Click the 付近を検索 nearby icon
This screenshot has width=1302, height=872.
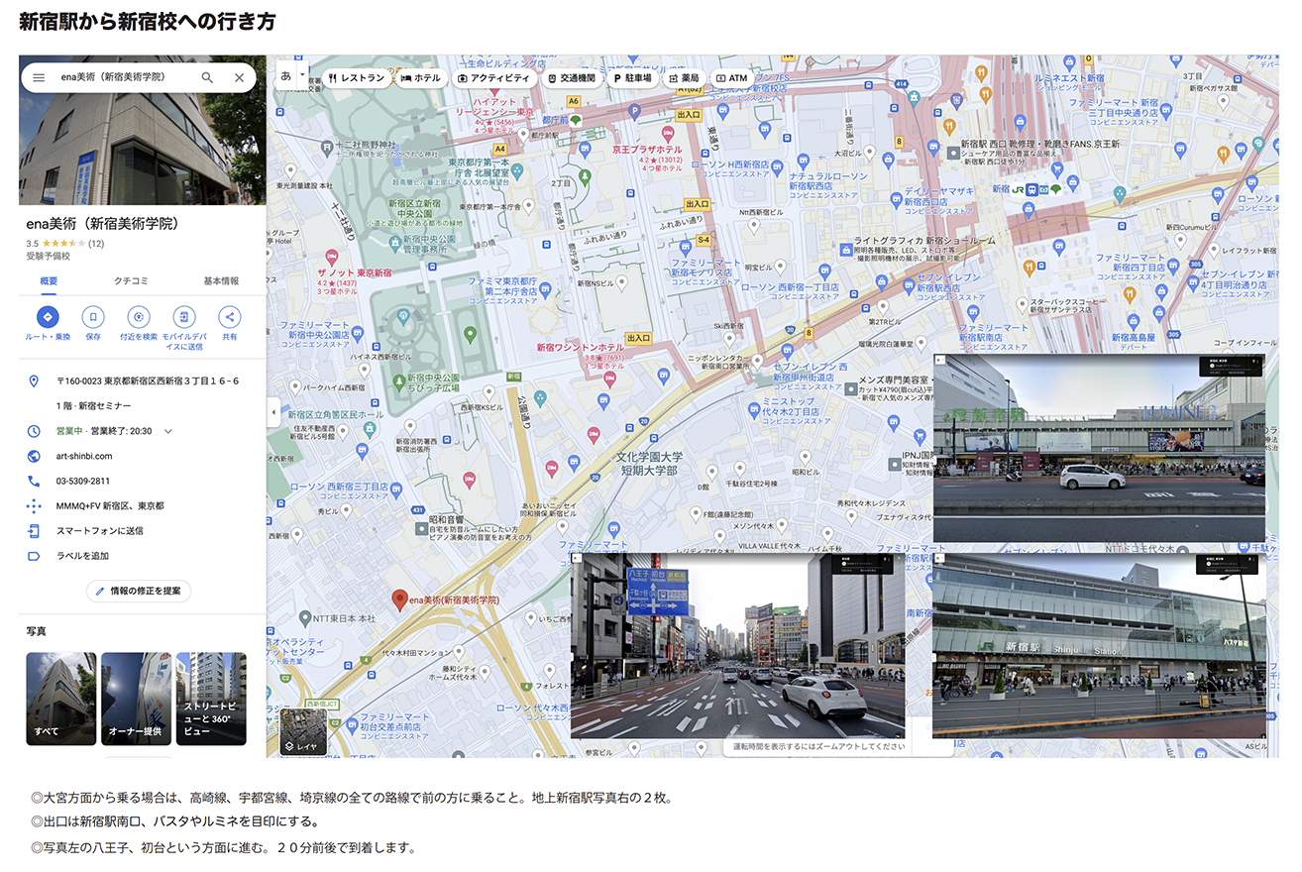pos(139,317)
